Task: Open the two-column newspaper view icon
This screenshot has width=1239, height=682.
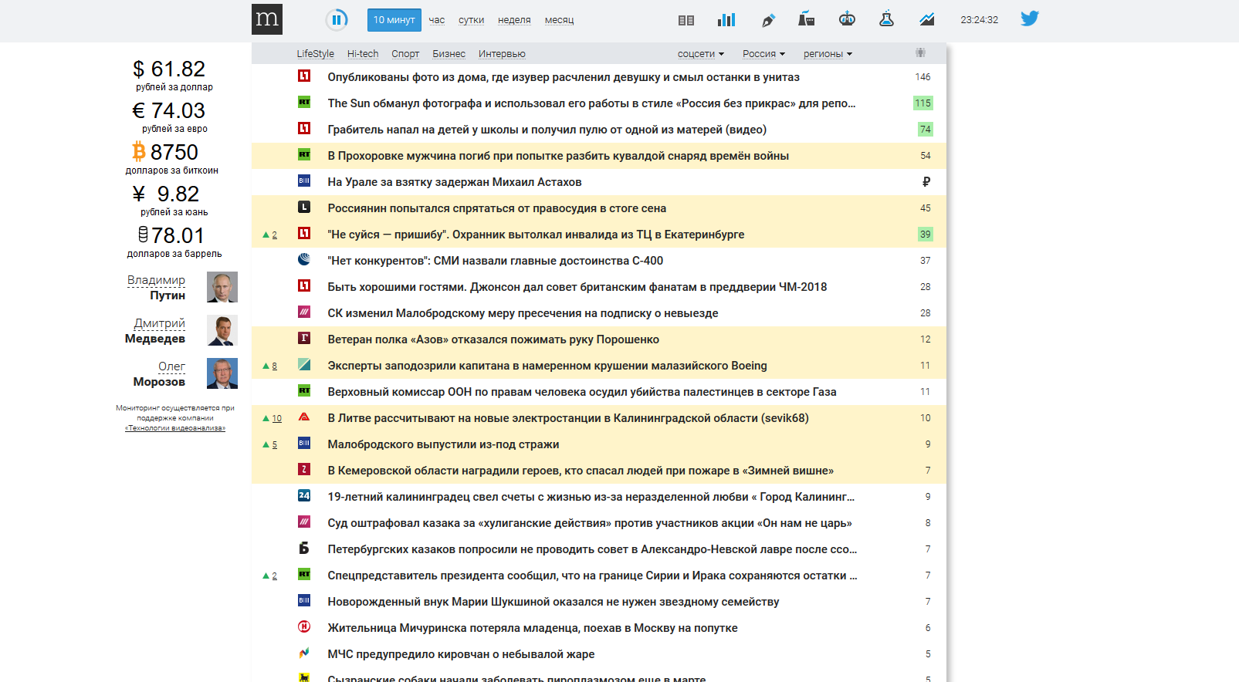Action: point(686,20)
